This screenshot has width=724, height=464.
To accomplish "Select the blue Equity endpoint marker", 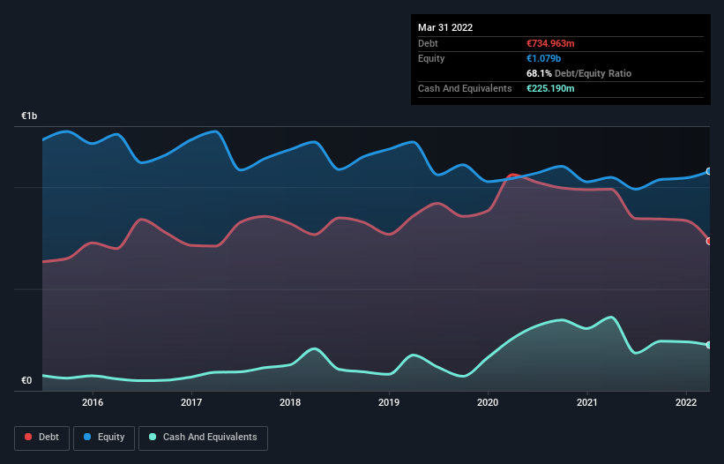I will click(709, 171).
